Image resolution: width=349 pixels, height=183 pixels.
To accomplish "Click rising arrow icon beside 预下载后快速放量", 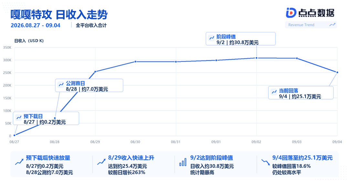I will coord(19,162).
